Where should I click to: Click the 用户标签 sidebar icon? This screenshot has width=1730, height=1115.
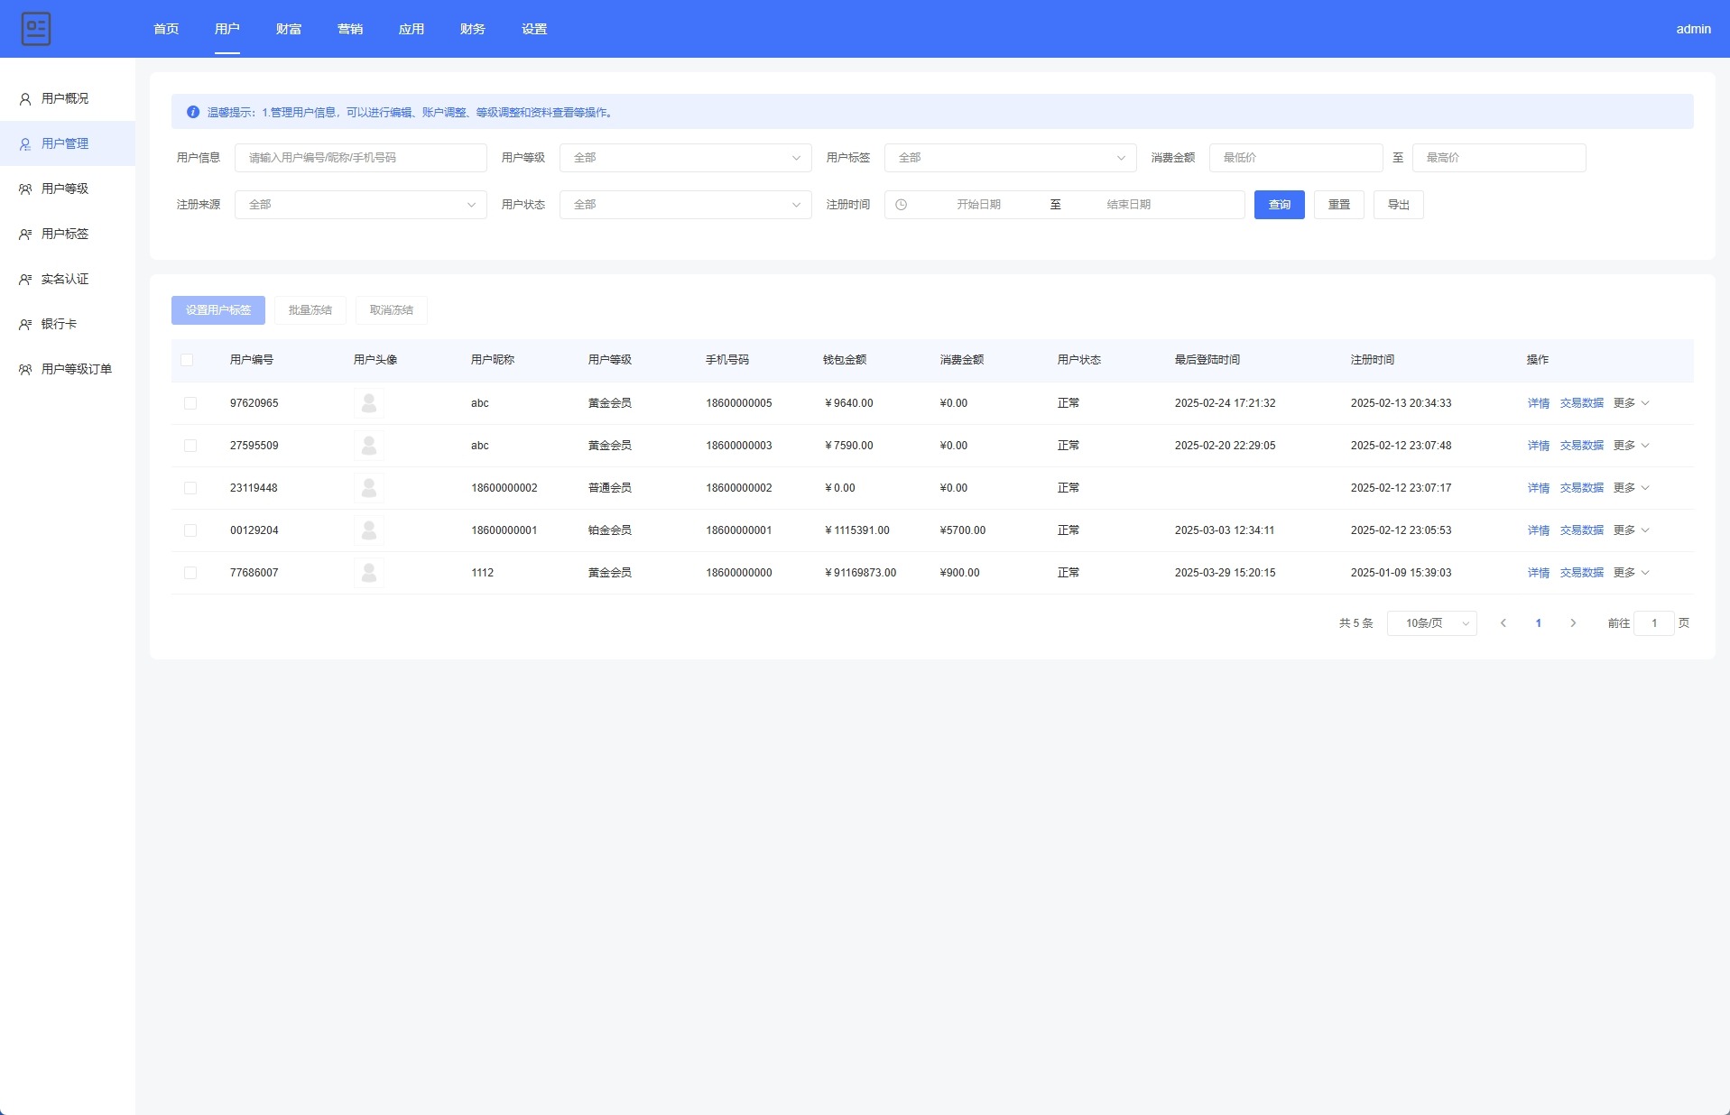pos(25,235)
